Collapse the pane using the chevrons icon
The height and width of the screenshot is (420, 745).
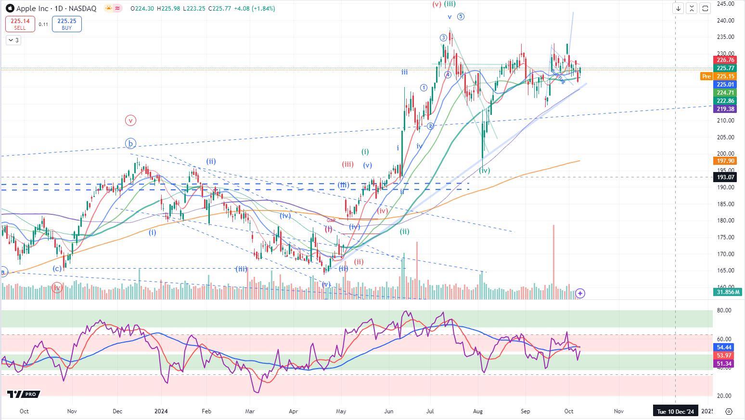(x=692, y=8)
